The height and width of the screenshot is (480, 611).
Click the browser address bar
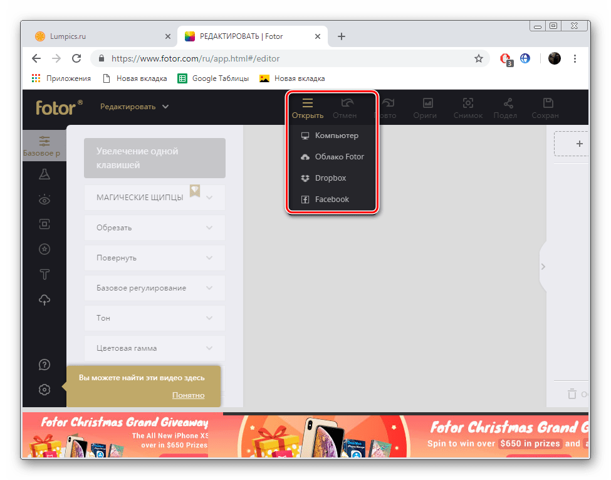coord(288,58)
